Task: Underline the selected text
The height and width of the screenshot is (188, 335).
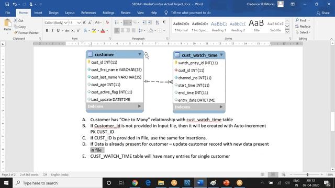Action: pos(58,30)
